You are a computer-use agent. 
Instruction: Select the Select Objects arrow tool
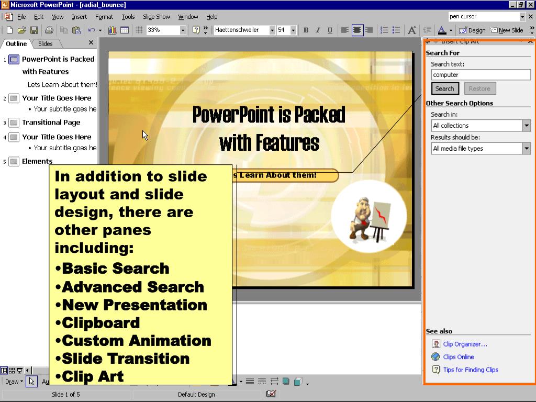[x=31, y=382]
